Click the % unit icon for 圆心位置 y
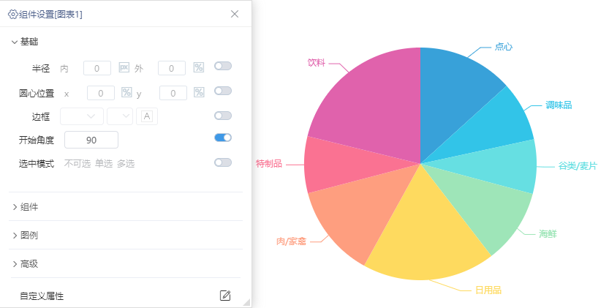 [x=199, y=93]
